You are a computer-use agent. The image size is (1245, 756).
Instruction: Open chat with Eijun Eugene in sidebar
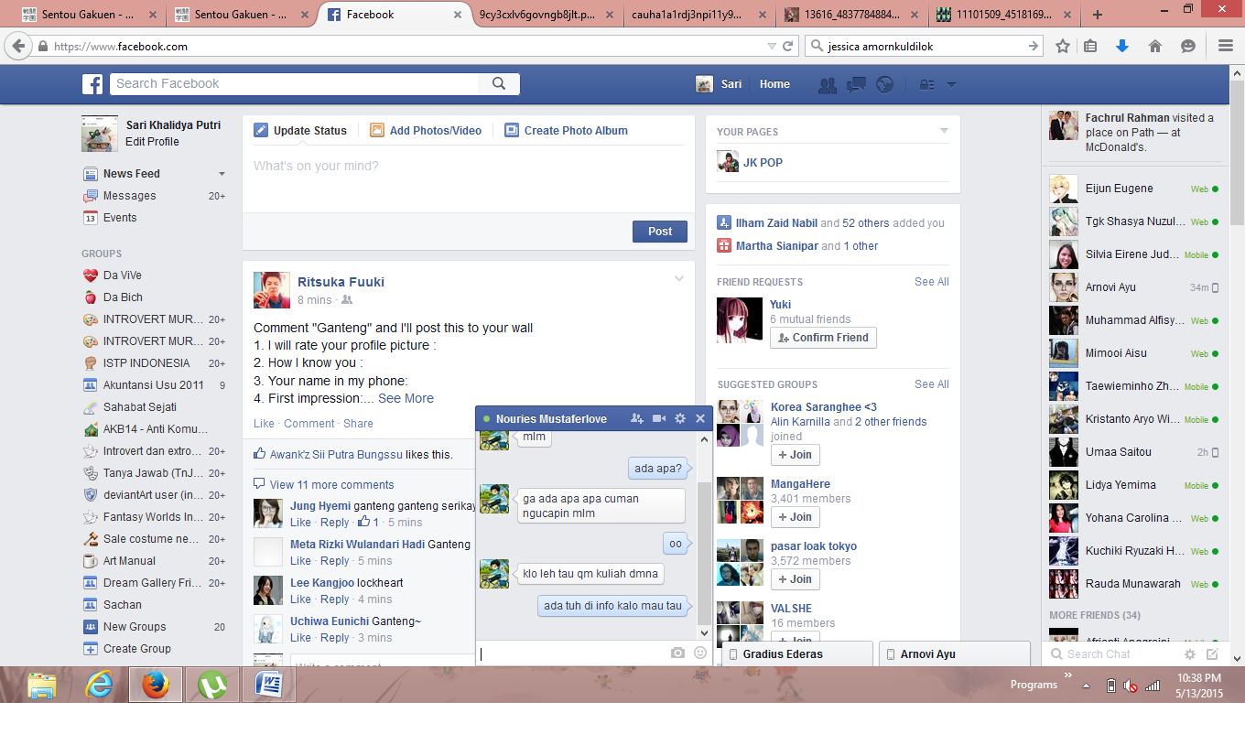pos(1133,189)
